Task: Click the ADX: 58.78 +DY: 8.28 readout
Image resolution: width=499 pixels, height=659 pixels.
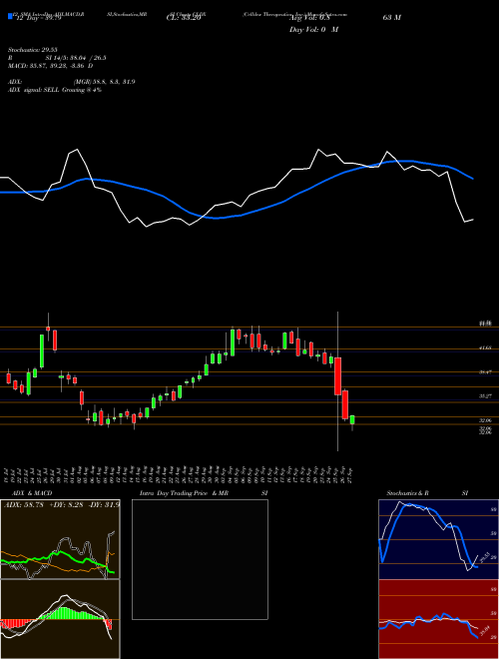Action: pyautogui.click(x=62, y=504)
